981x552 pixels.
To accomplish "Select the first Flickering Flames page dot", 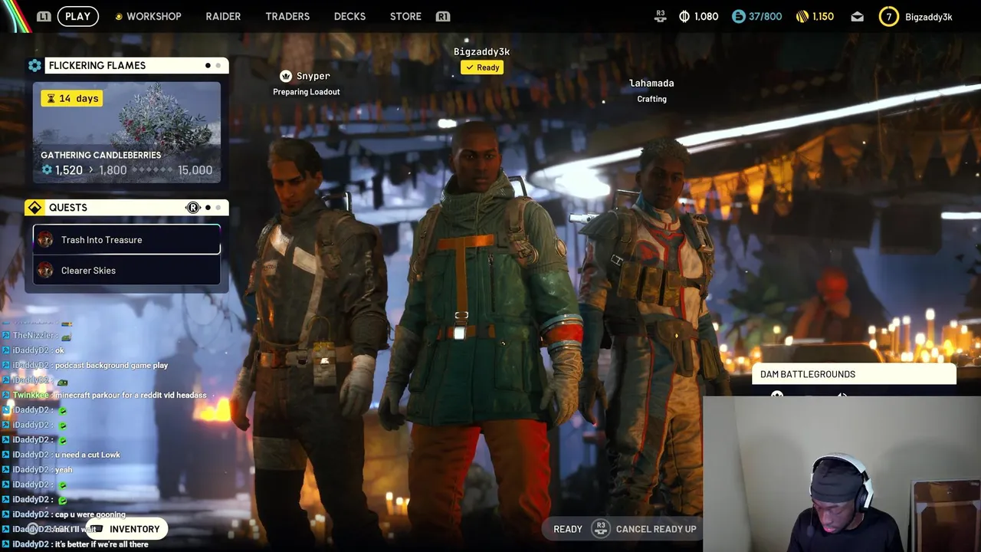I will 208,65.
